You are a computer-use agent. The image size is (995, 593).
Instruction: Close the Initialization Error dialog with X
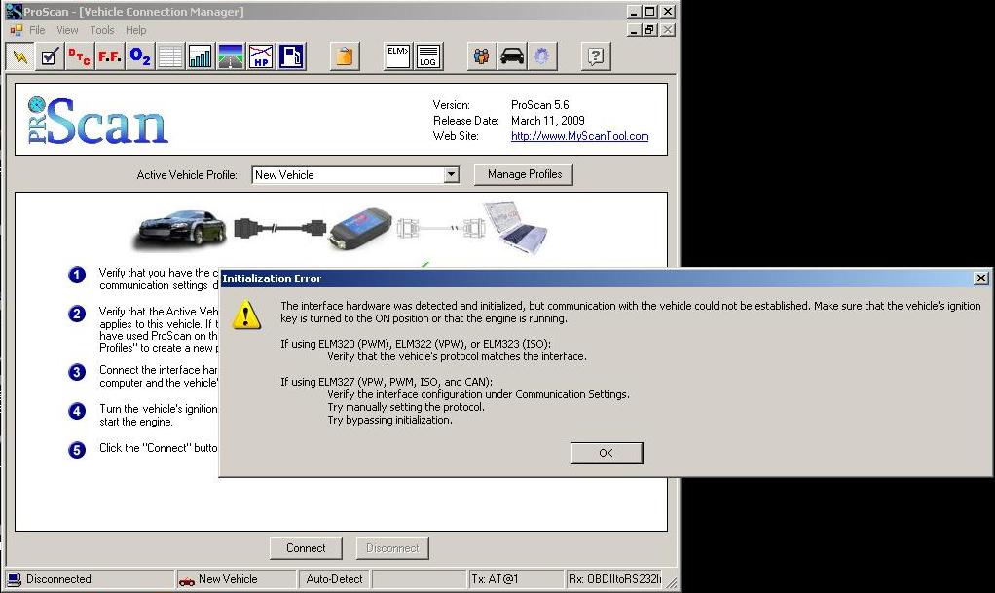pyautogui.click(x=980, y=278)
